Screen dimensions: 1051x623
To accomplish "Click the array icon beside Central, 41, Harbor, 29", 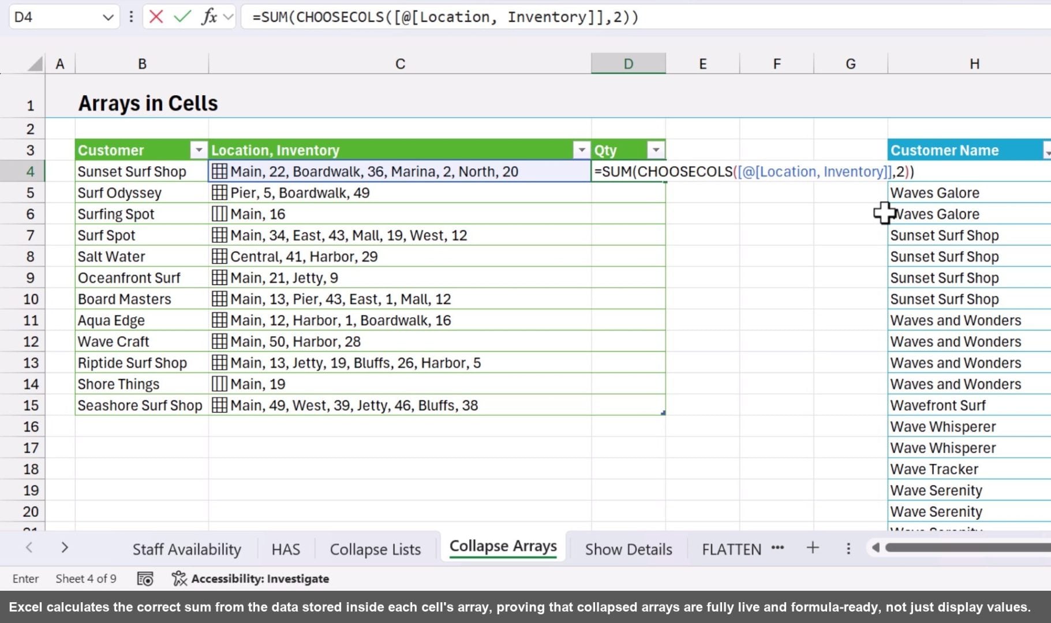I will point(219,256).
